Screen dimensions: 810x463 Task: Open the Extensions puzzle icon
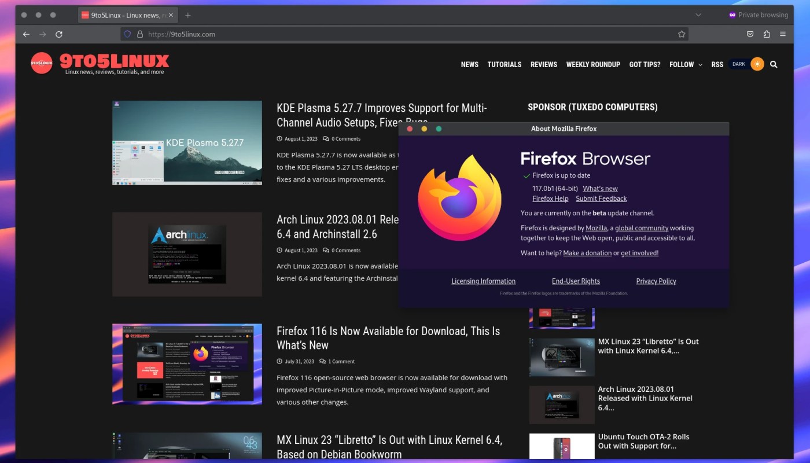click(x=767, y=34)
